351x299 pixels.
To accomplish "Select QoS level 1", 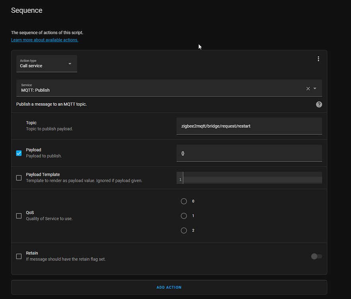I will coord(184,216).
